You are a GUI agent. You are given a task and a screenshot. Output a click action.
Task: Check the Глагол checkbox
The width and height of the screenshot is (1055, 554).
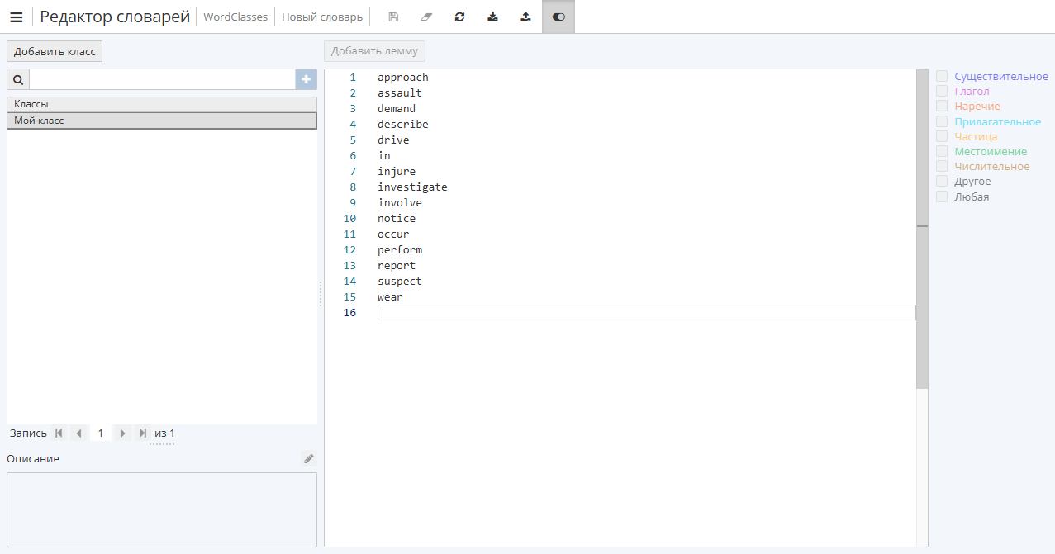click(x=942, y=91)
